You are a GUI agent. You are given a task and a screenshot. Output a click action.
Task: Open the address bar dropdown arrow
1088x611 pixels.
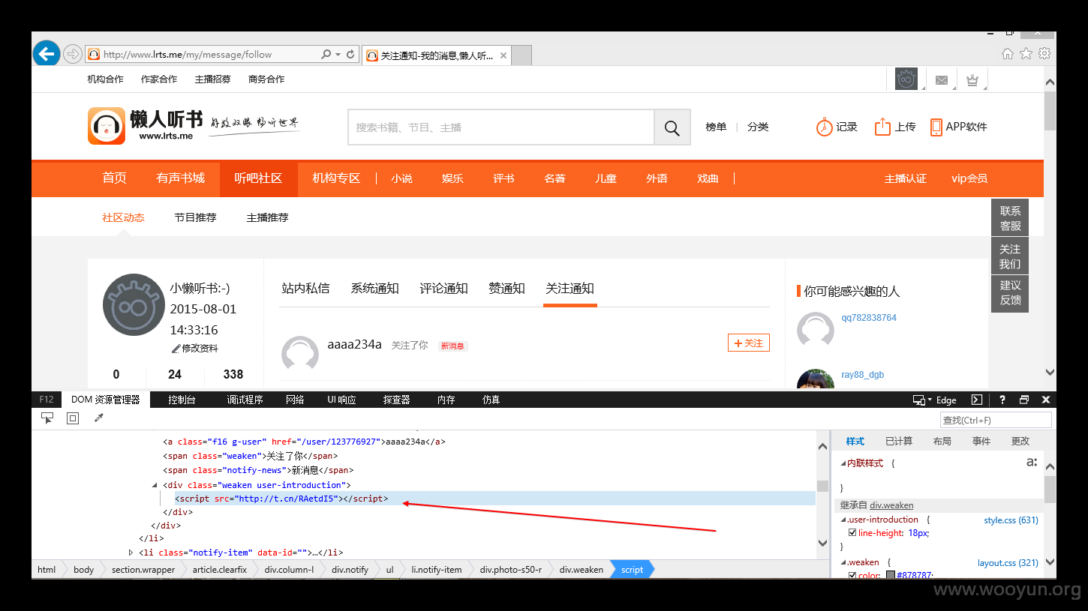click(x=338, y=54)
